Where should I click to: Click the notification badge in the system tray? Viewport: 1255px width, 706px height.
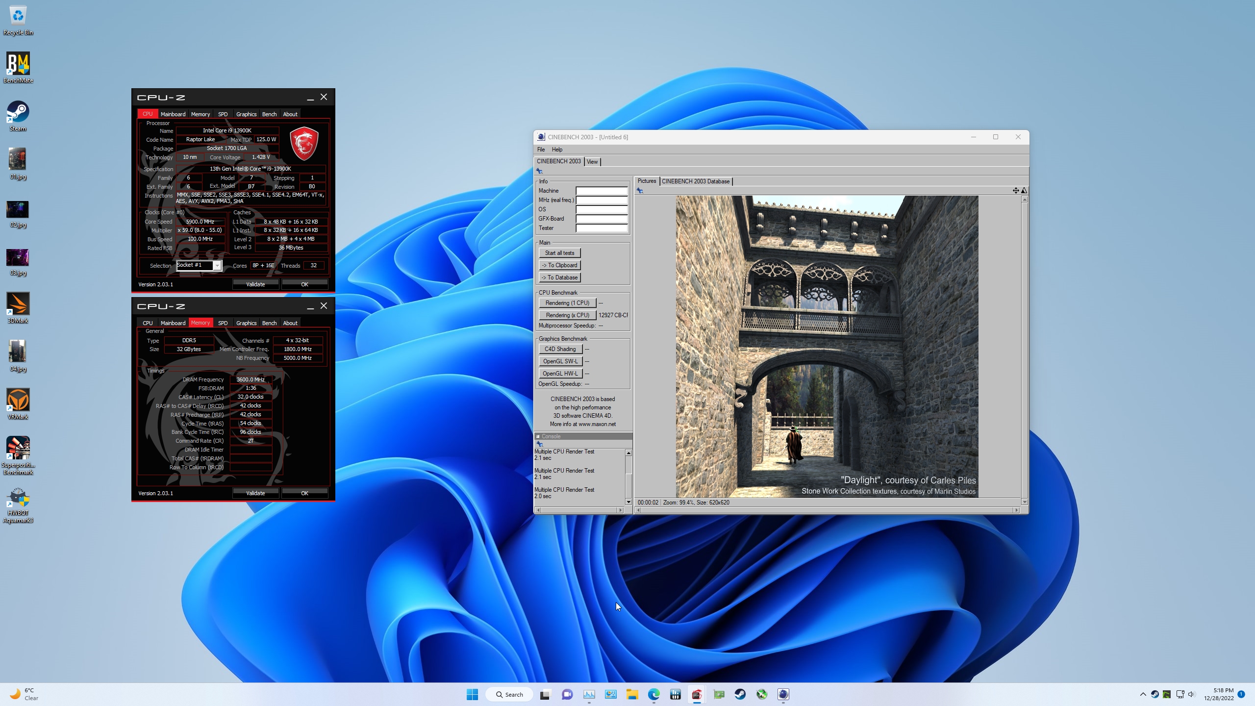pos(1241,694)
